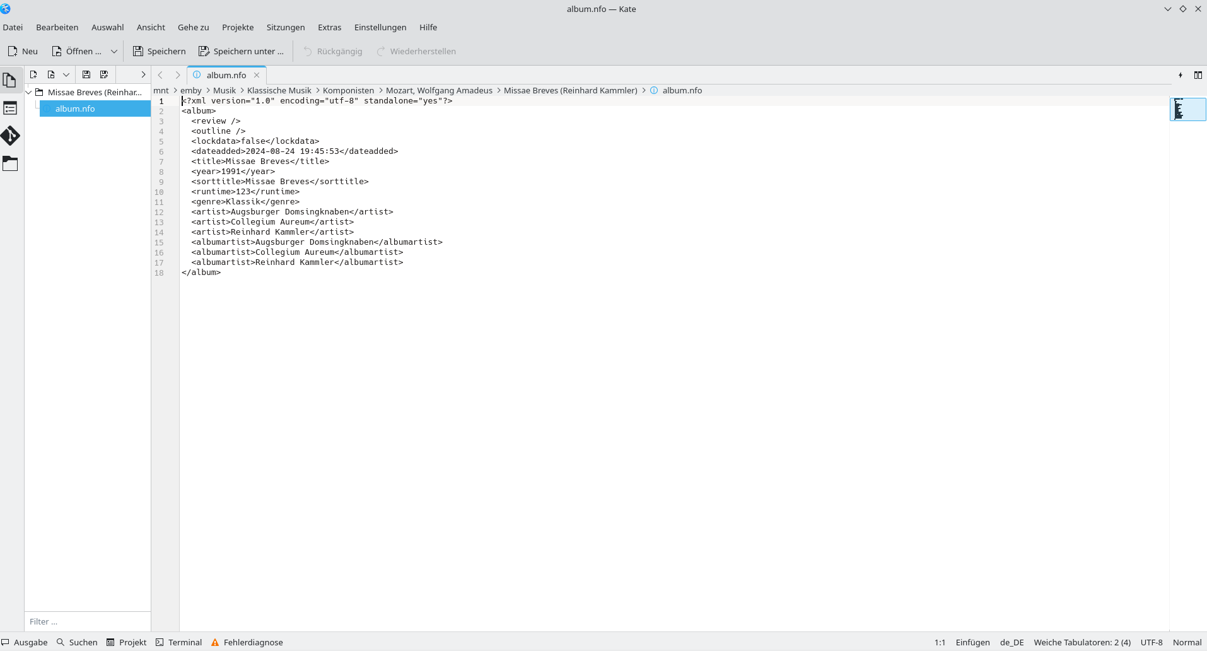Open the UTF-8 encoding selector
This screenshot has height=651, width=1207.
click(x=1152, y=642)
